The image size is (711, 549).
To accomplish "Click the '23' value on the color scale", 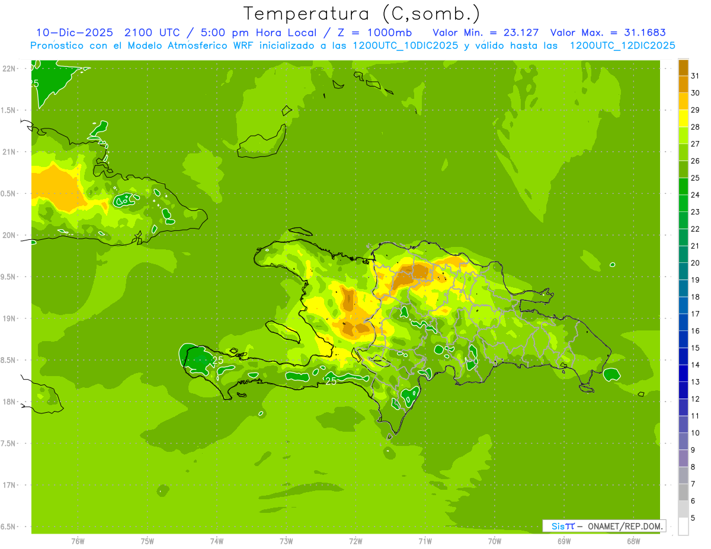I will [695, 212].
